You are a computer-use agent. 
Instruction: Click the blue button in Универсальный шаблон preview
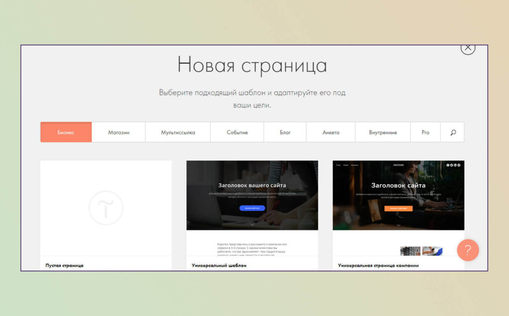point(252,208)
